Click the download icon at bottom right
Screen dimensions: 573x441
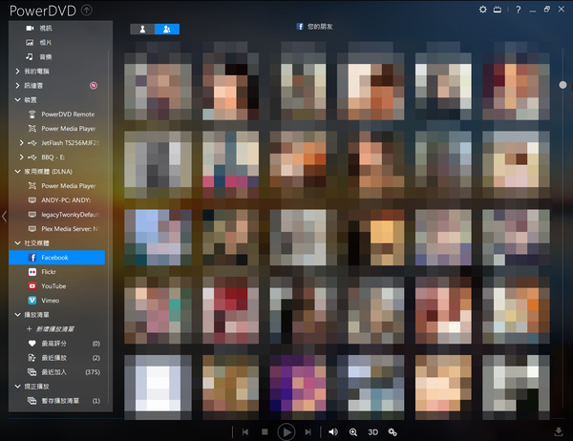point(558,431)
